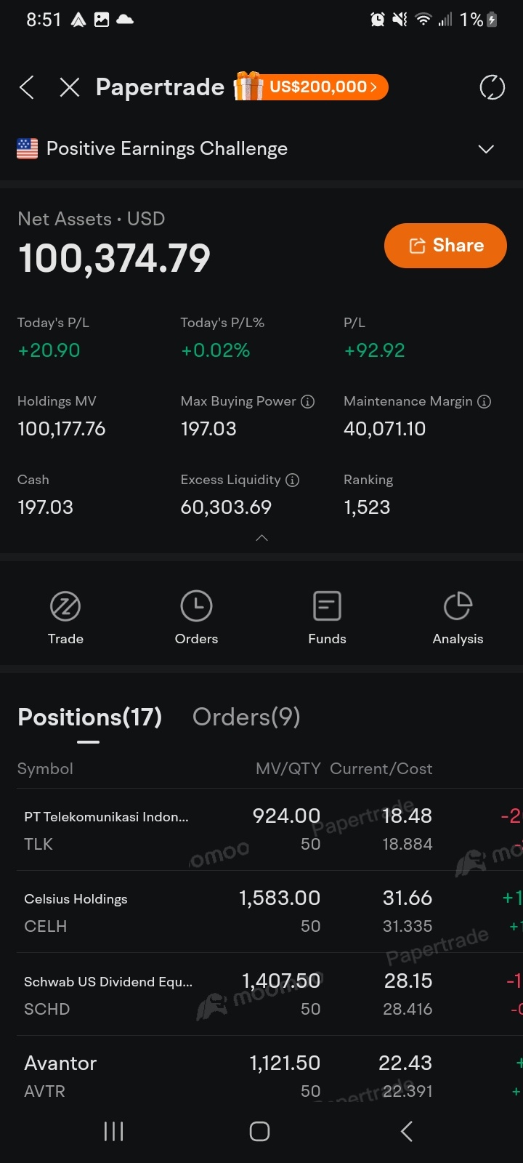This screenshot has width=523, height=1163.
Task: Open the Analysis pie chart
Action: coord(458,618)
